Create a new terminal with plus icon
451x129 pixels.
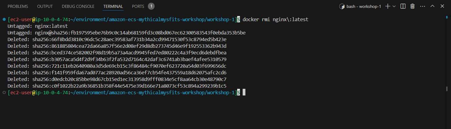388,6
